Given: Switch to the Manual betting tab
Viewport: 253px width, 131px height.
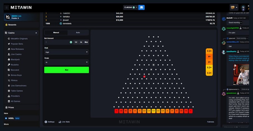Looking at the screenshot, I should pos(56,33).
